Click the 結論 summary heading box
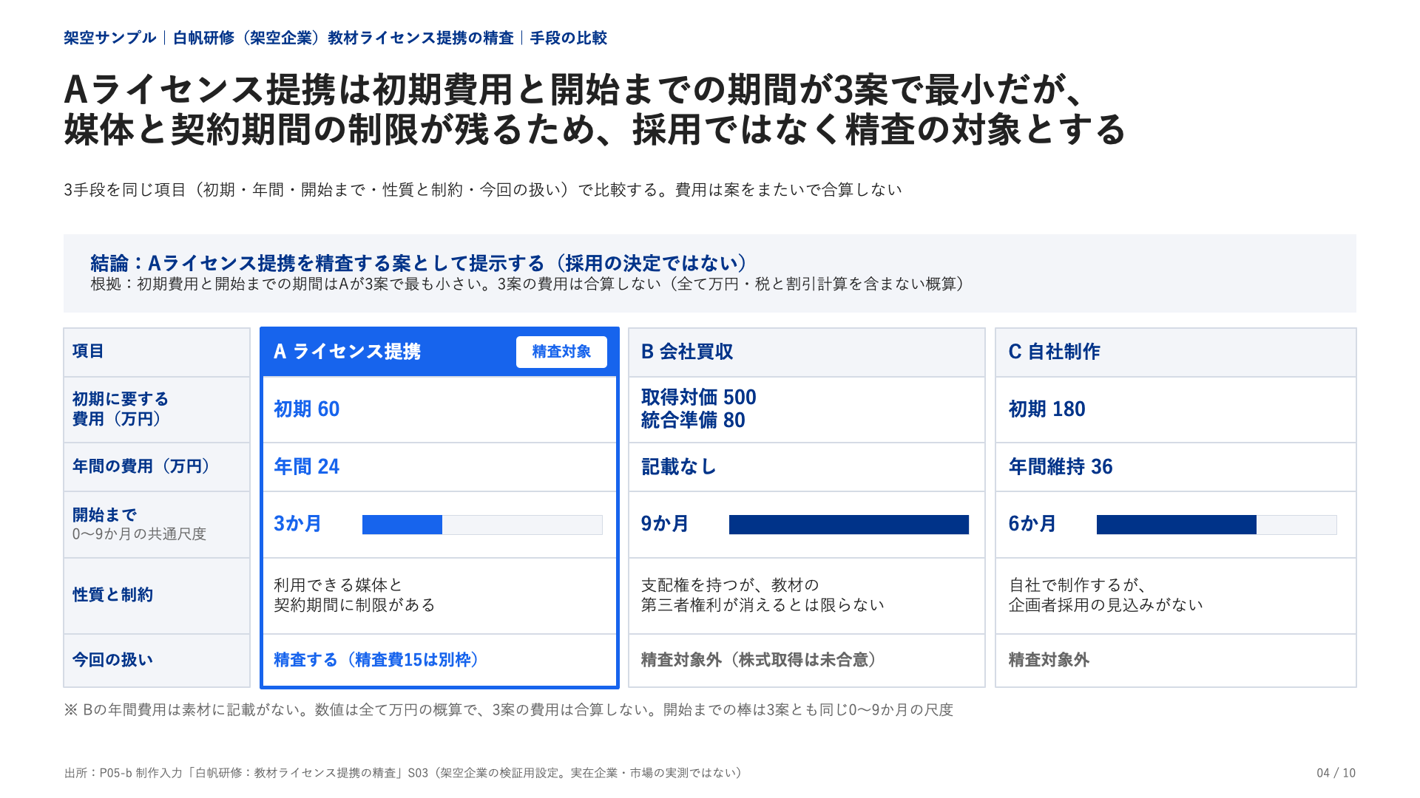The height and width of the screenshot is (798, 1420). click(x=710, y=273)
